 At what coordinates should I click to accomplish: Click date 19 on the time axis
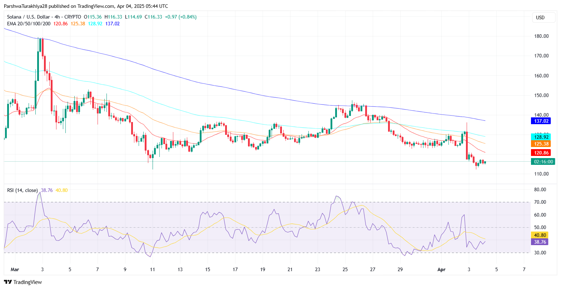click(x=263, y=269)
